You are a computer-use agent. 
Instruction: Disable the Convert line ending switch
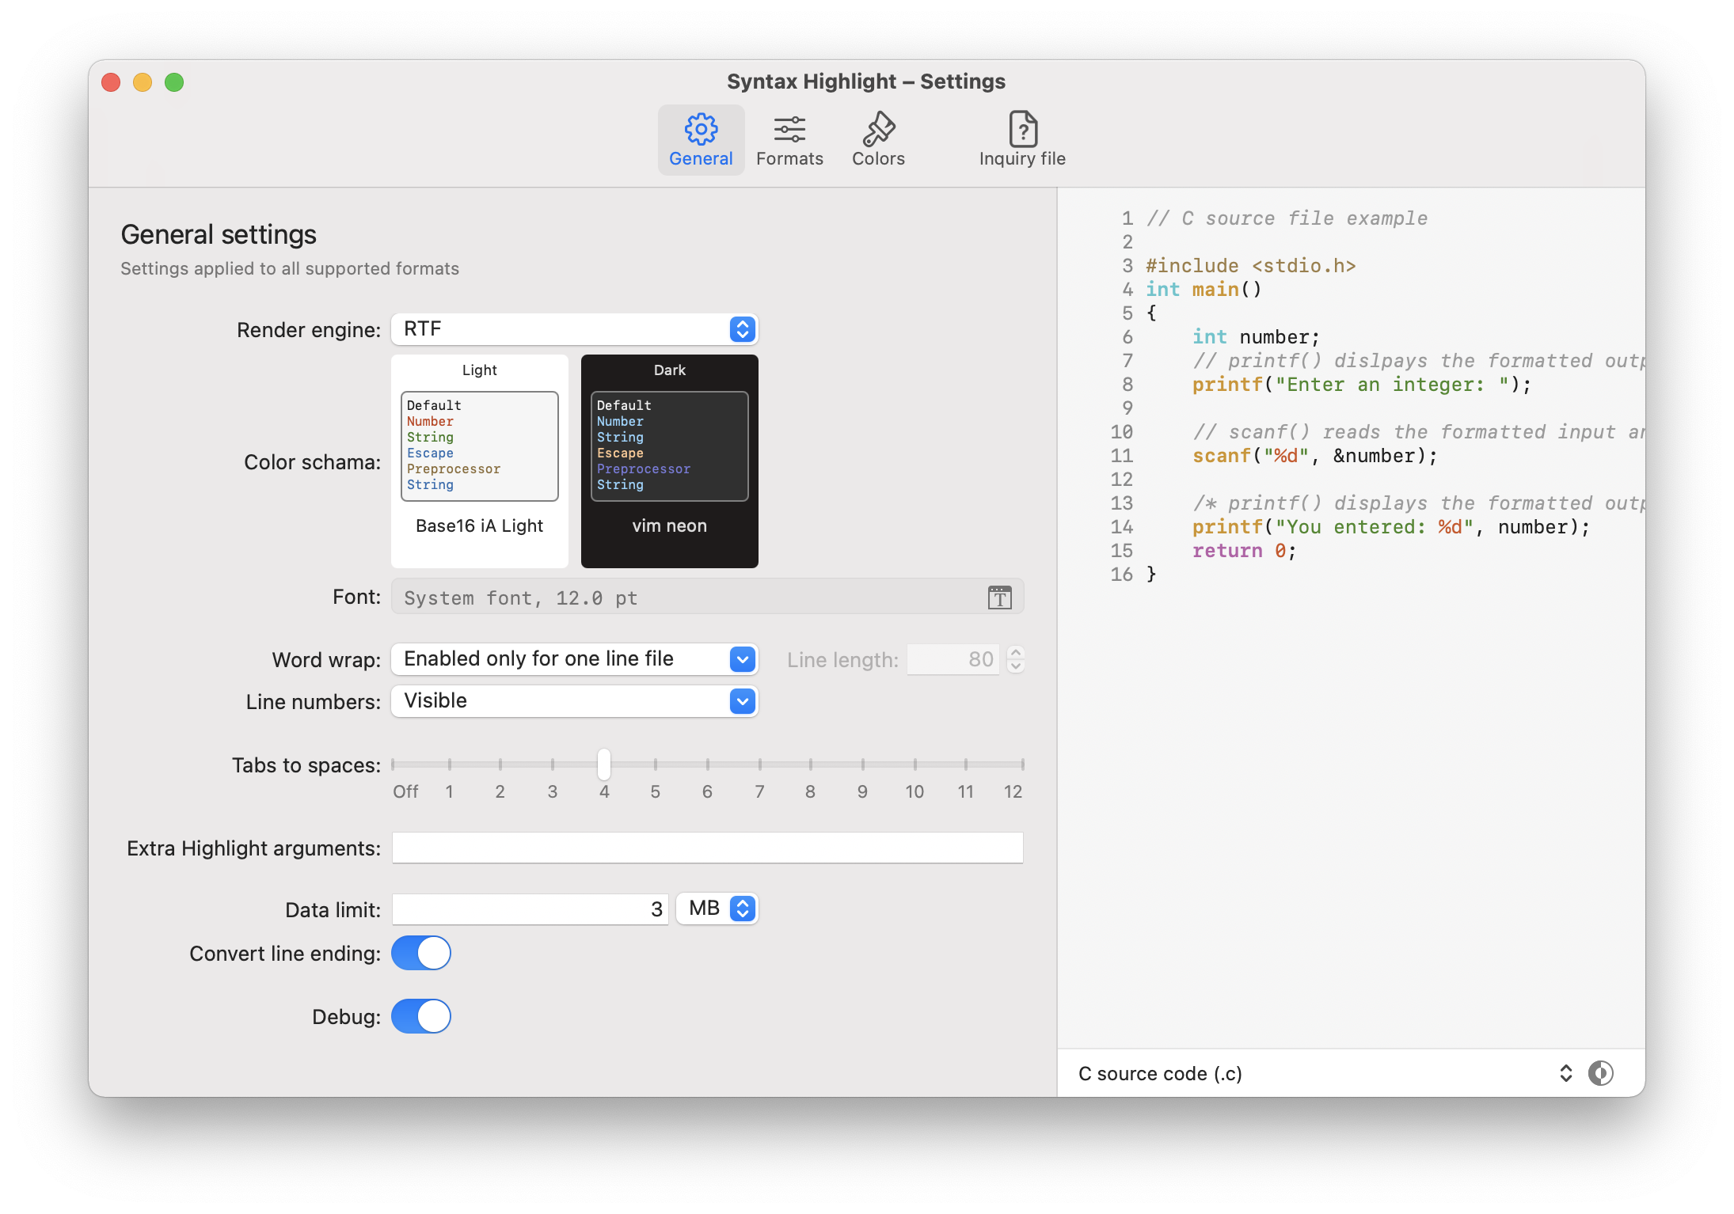point(421,953)
